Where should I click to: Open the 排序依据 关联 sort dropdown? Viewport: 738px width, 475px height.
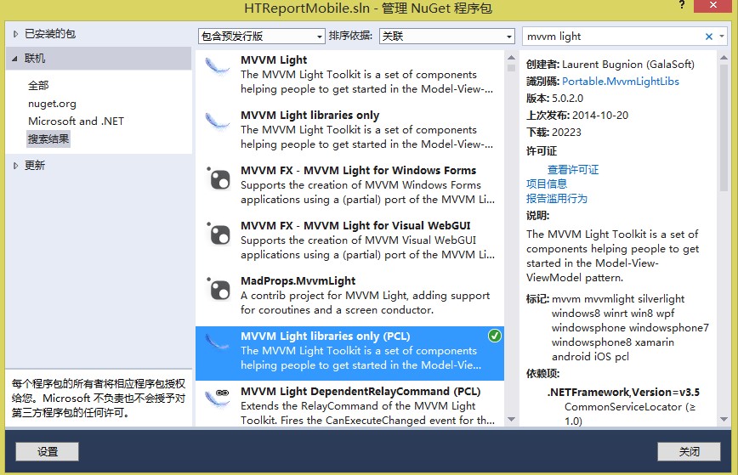tap(446, 37)
